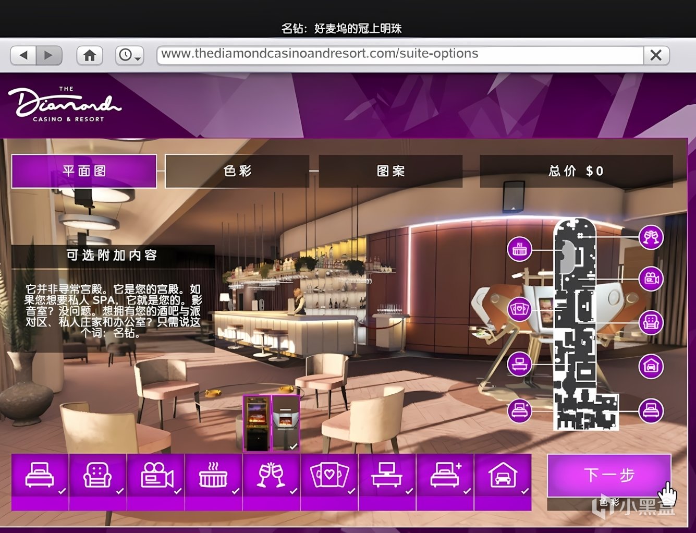Close the in-game browser with the X

[656, 55]
